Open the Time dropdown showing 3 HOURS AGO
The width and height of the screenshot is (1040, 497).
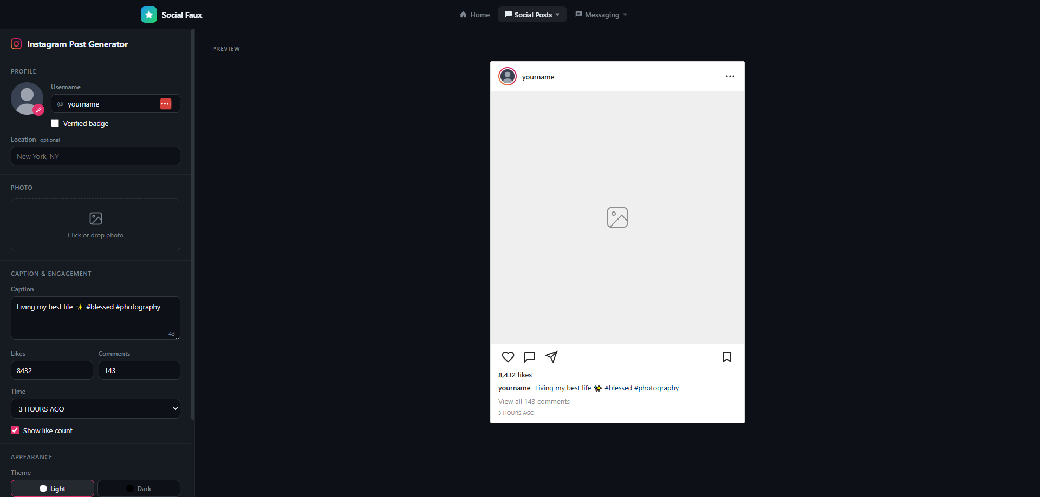(x=95, y=409)
